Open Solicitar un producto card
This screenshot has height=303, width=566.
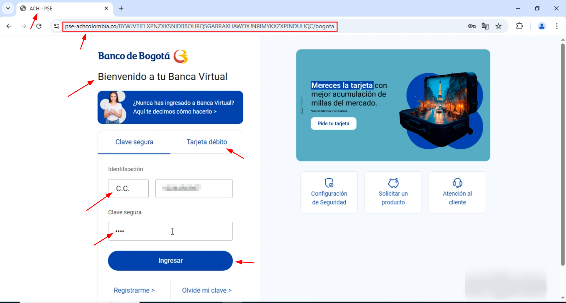393,192
